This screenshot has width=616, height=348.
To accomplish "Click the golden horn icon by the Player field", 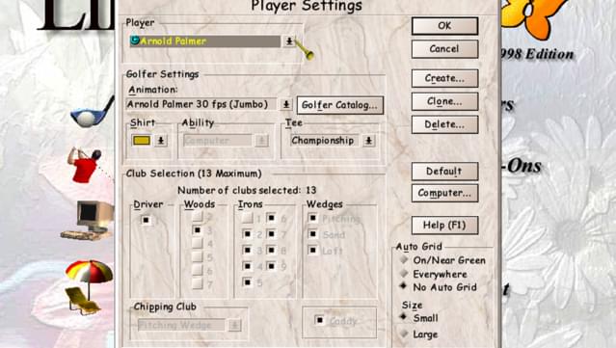I will click(304, 49).
